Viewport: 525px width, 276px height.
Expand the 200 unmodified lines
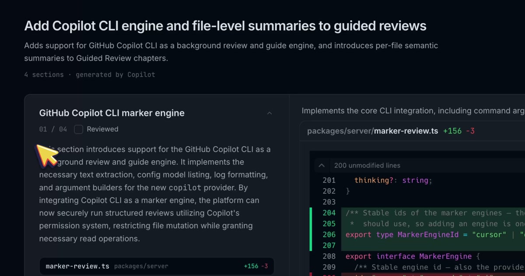[x=322, y=166]
